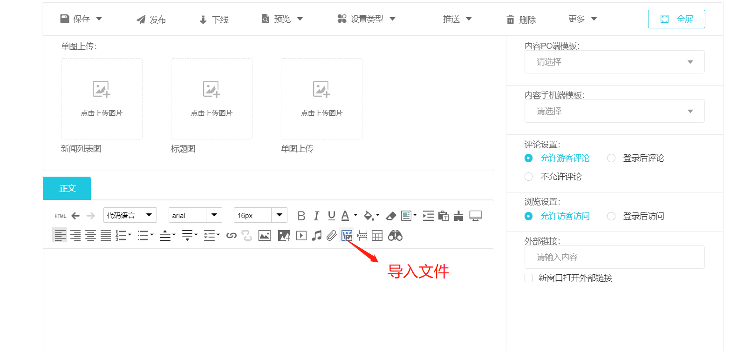Toggle HTML source code view
This screenshot has width=744, height=351.
click(60, 216)
